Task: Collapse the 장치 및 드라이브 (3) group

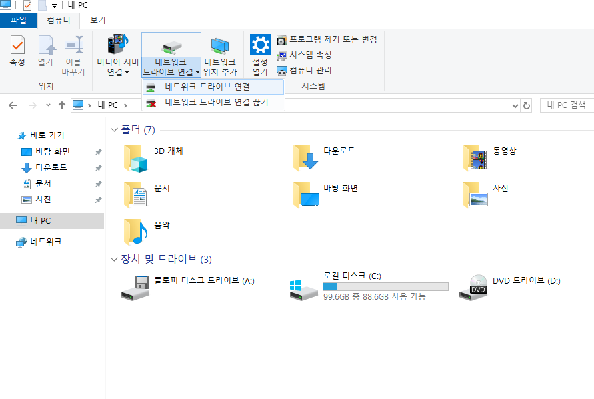Action: (x=114, y=260)
